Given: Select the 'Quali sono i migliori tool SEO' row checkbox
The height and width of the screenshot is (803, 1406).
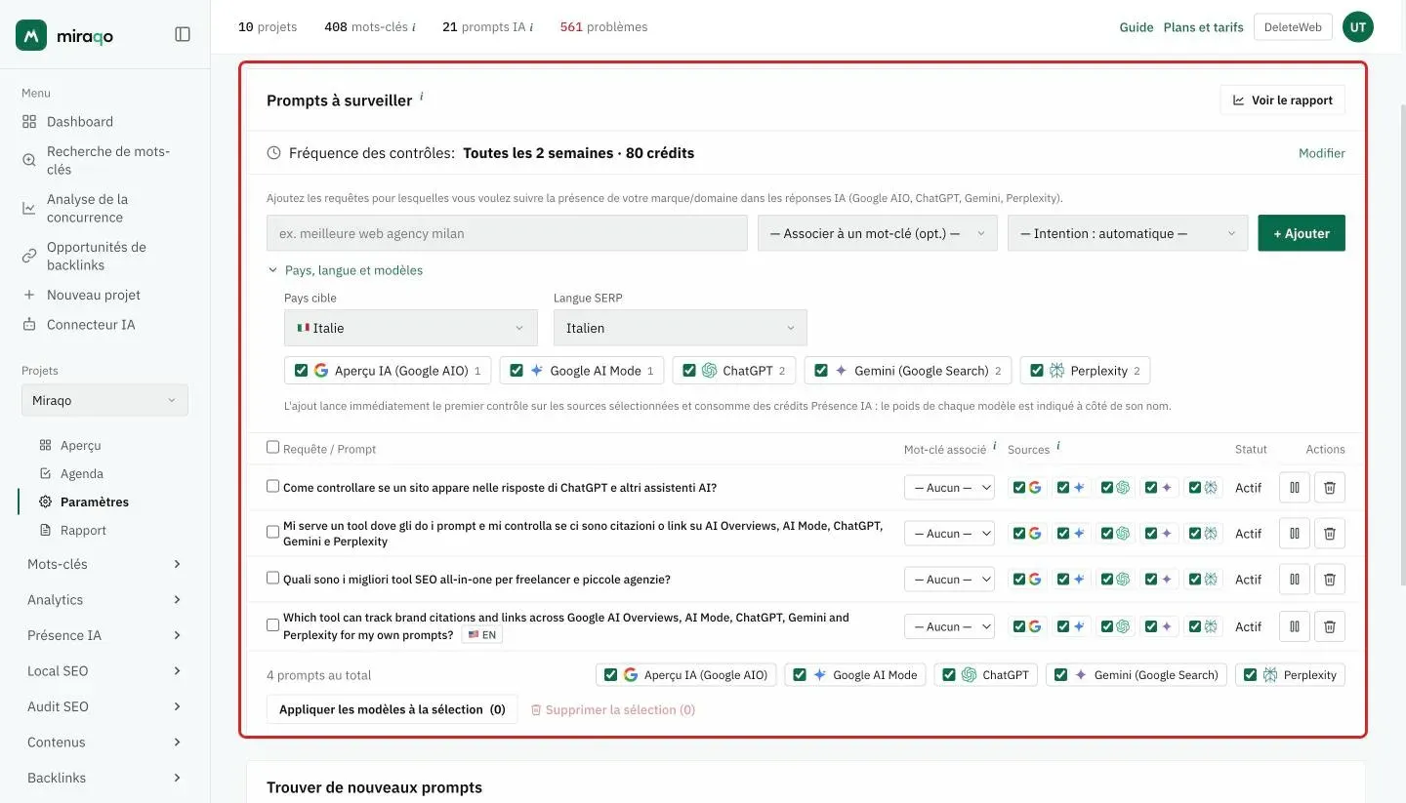Looking at the screenshot, I should [273, 578].
